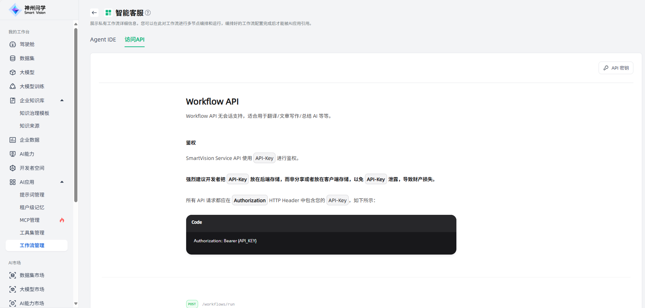Open the 驾驶舱 page

tap(27, 44)
